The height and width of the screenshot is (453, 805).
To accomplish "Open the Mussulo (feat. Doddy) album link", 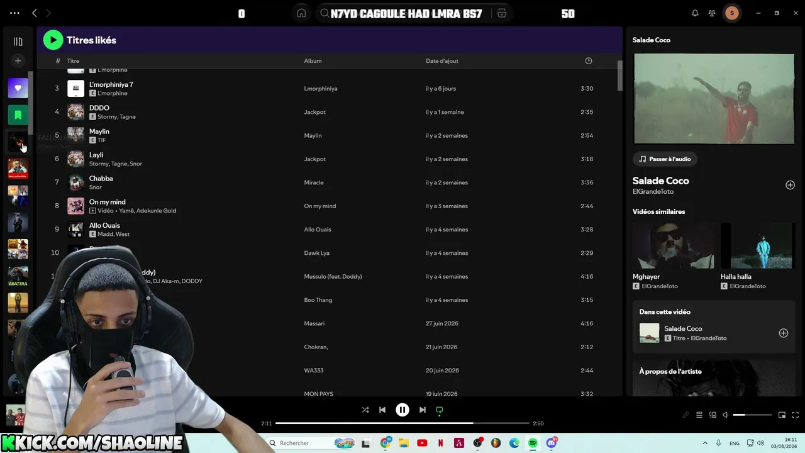I will pos(333,276).
